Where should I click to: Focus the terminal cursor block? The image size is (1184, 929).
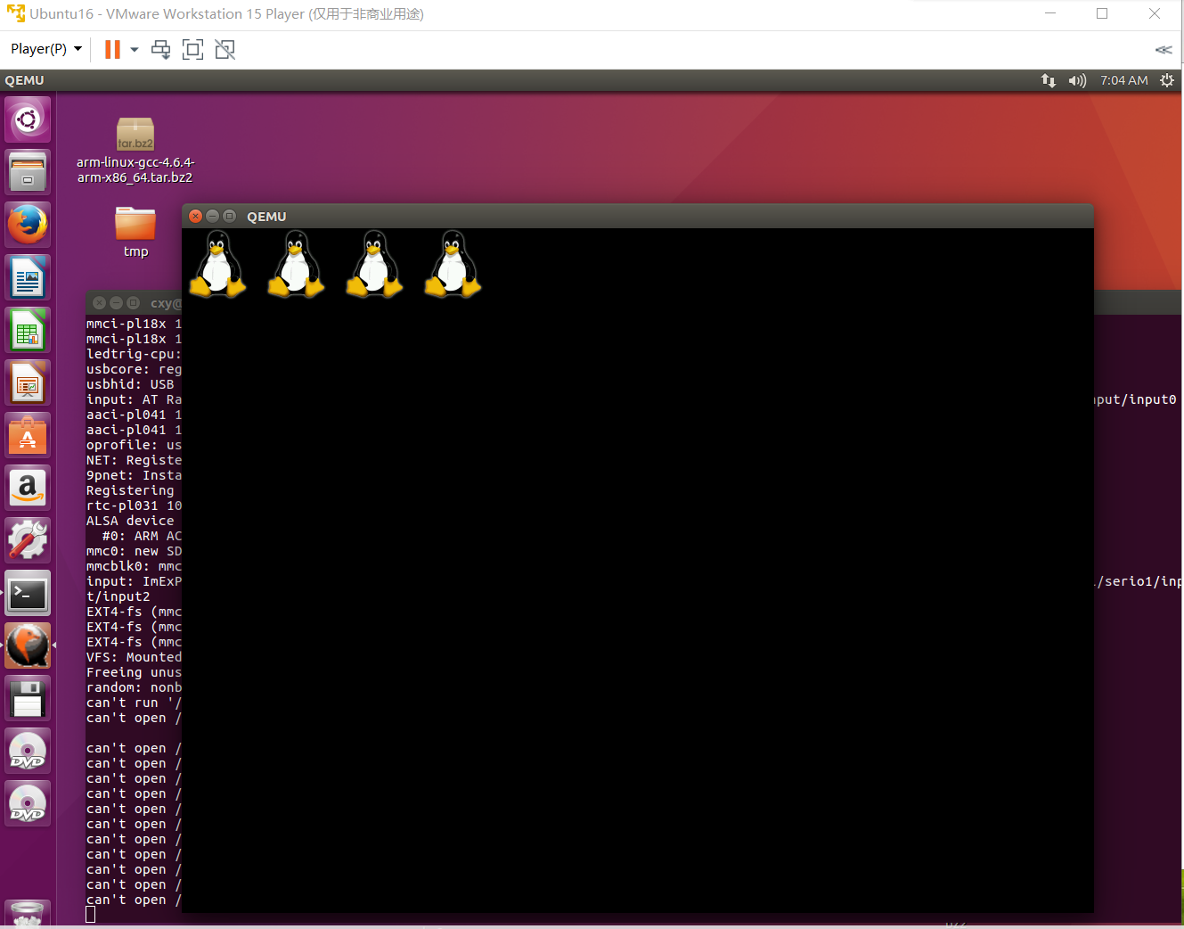click(x=90, y=915)
